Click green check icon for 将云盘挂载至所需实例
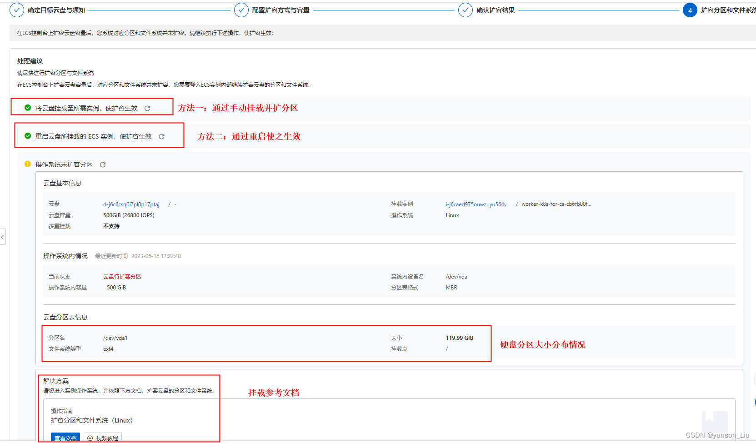756x443 pixels. [28, 108]
